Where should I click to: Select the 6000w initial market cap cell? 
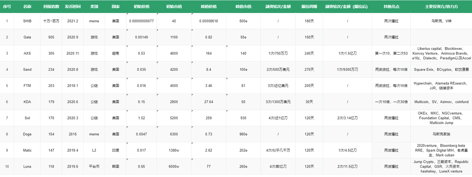174,166
